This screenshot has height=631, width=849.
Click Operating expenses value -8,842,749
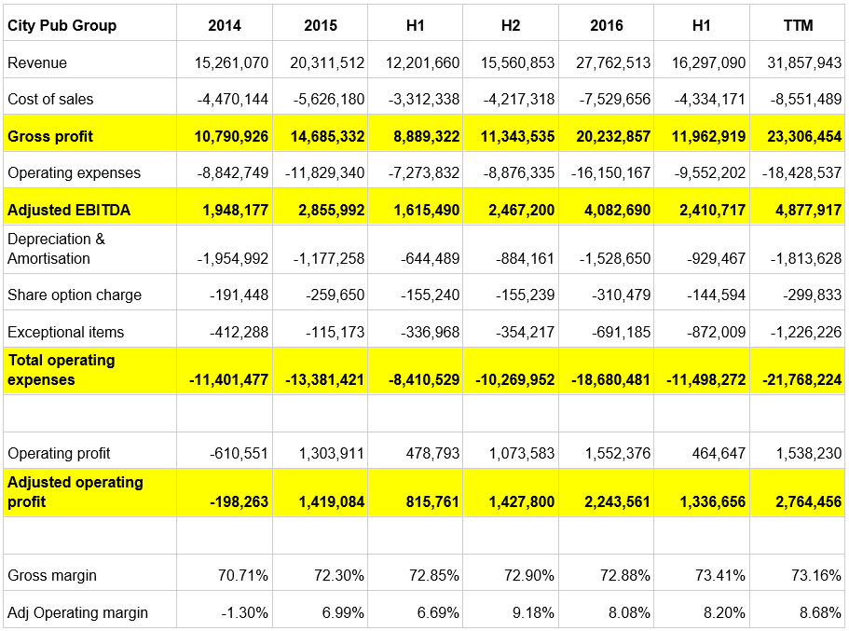pos(232,172)
